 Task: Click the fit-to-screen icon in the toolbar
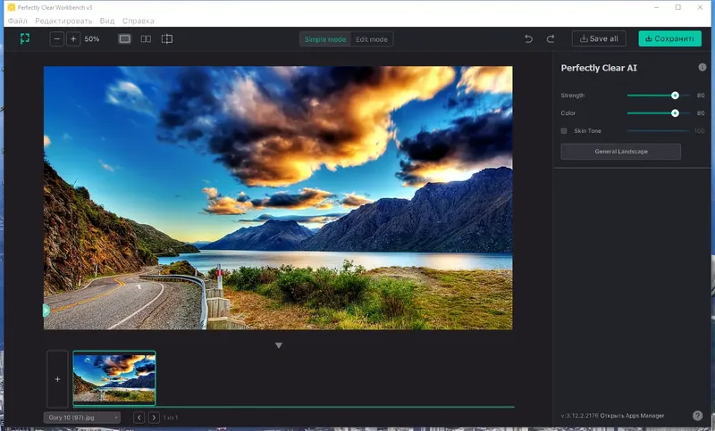click(x=25, y=39)
